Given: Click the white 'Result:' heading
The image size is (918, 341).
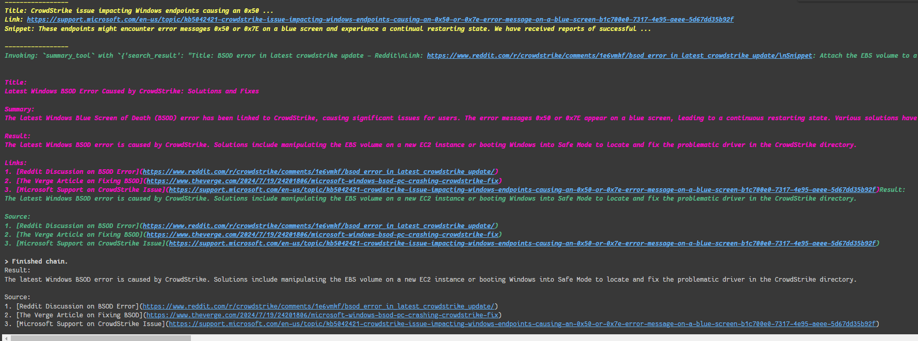Looking at the screenshot, I should pos(18,270).
